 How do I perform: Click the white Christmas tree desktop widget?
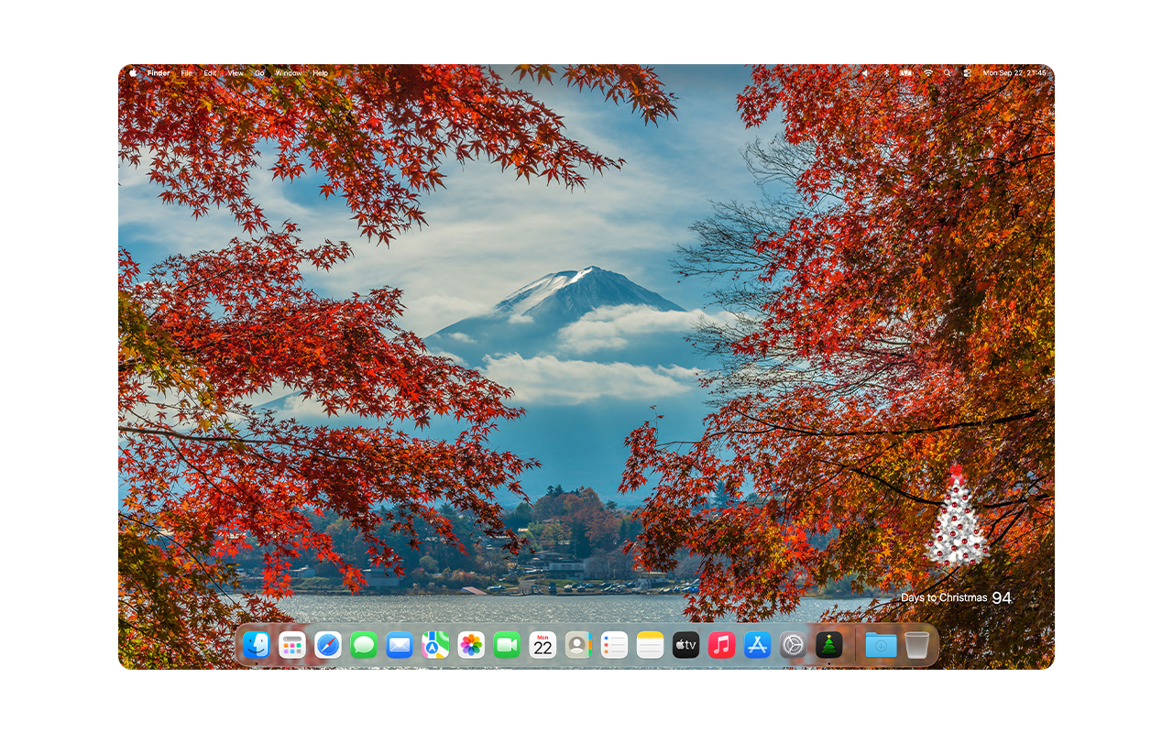point(957,516)
